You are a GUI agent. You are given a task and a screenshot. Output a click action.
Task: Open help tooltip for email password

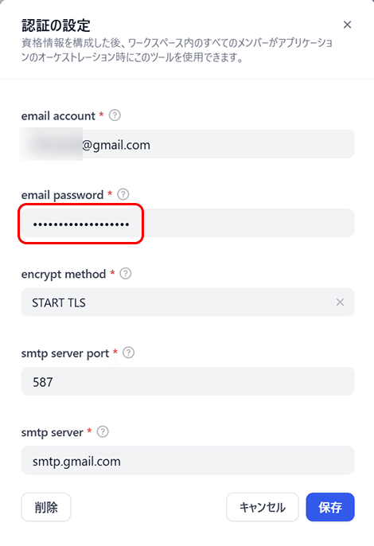(x=123, y=194)
